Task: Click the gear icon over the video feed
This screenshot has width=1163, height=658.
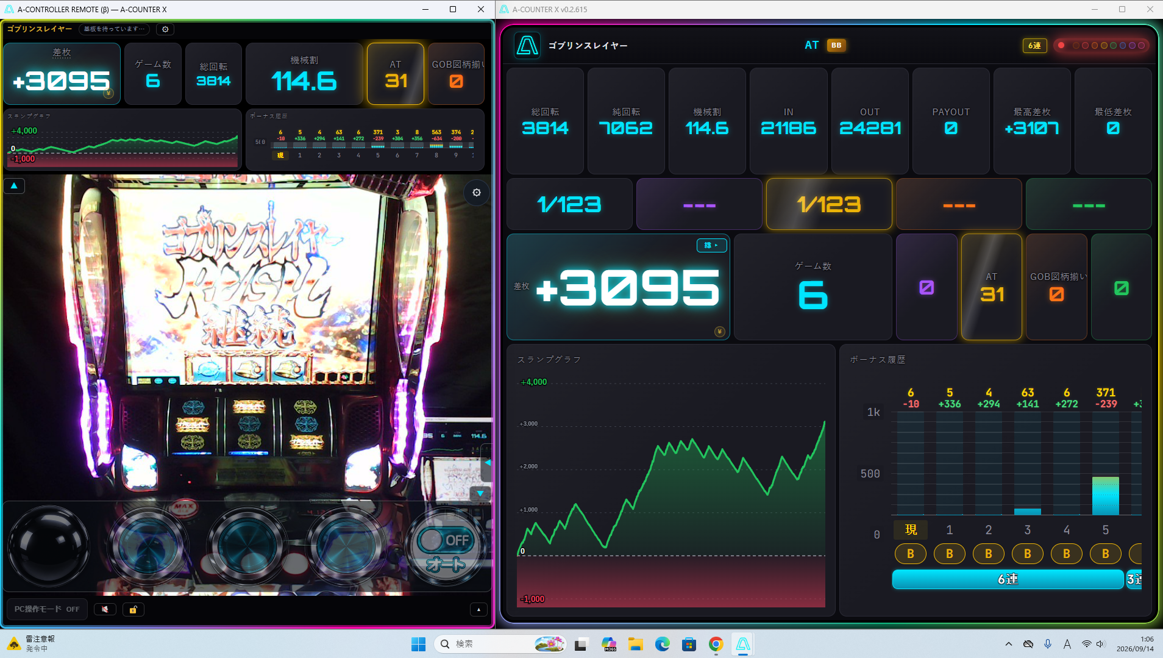Action: click(x=477, y=193)
